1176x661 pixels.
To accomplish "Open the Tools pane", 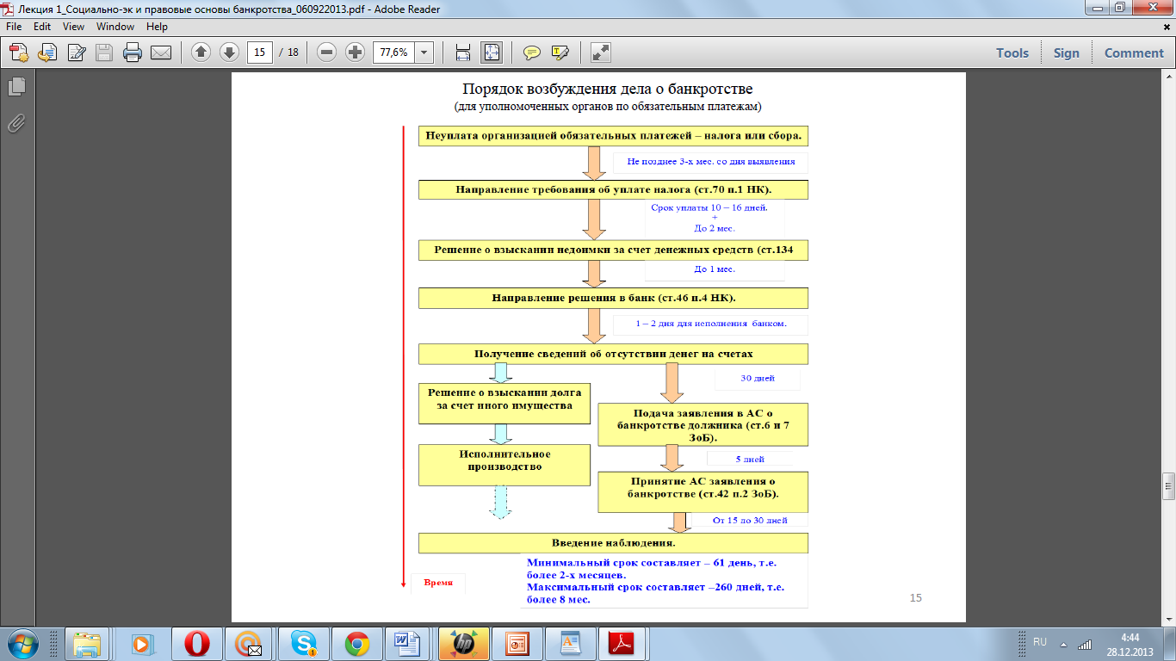I will click(x=1012, y=53).
